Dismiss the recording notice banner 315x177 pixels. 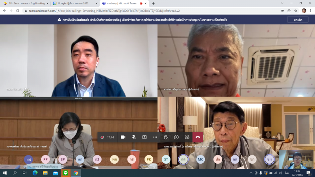pos(298,20)
